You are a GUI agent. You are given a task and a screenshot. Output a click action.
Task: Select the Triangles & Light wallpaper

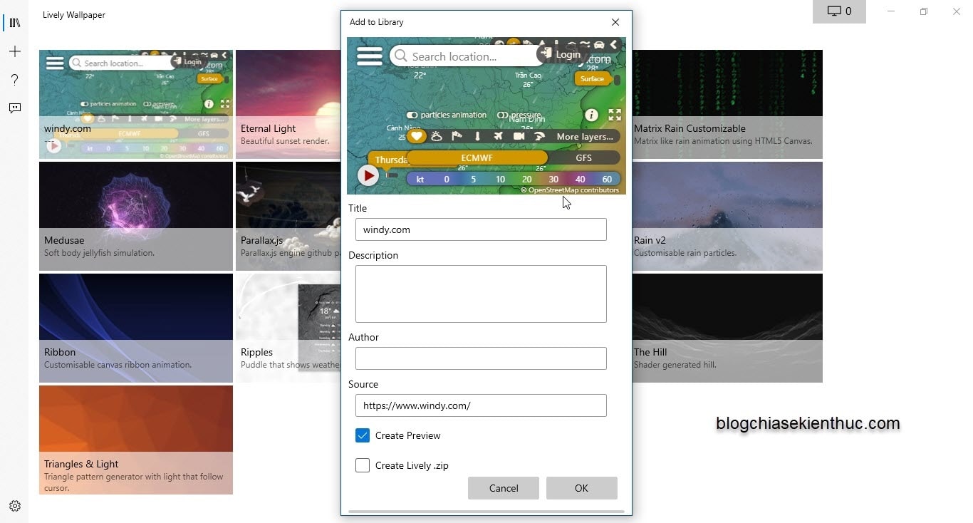point(136,440)
